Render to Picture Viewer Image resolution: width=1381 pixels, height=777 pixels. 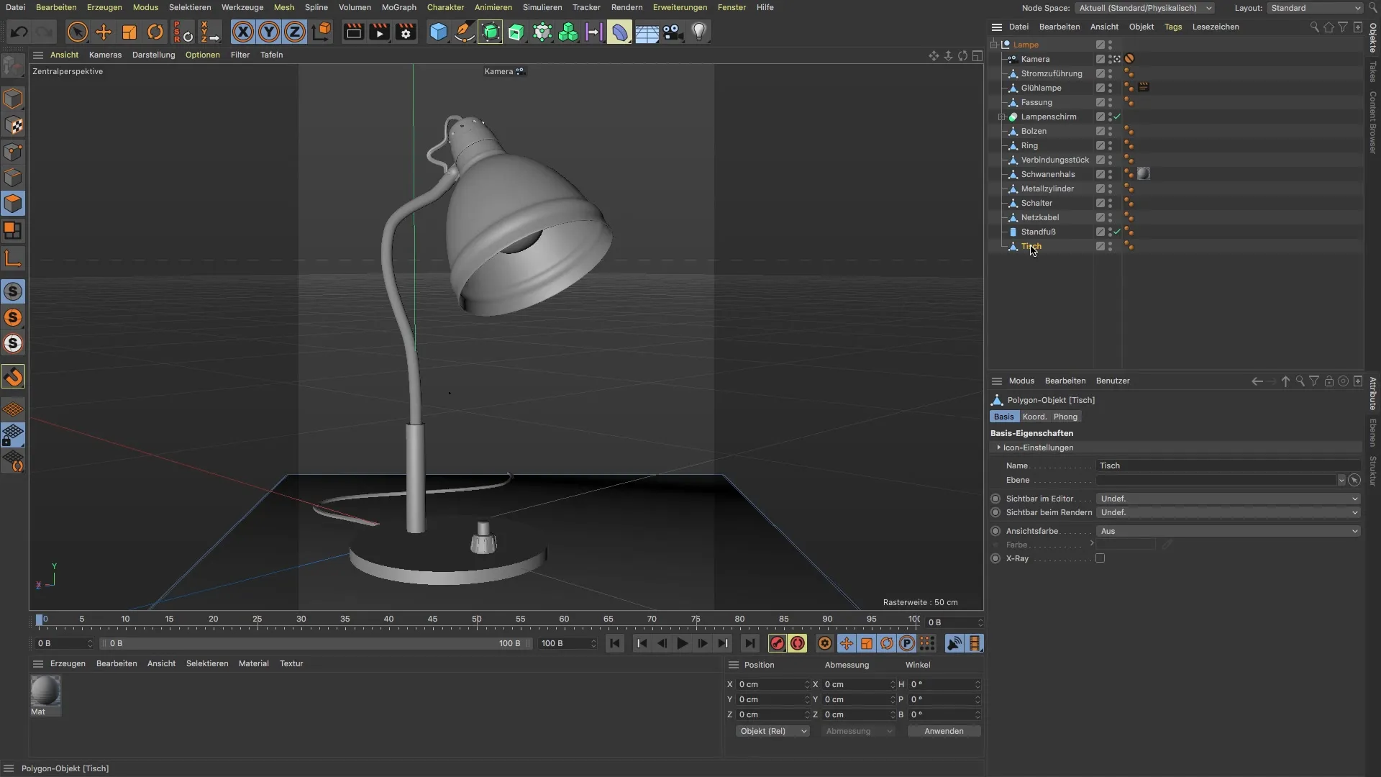[x=379, y=32]
